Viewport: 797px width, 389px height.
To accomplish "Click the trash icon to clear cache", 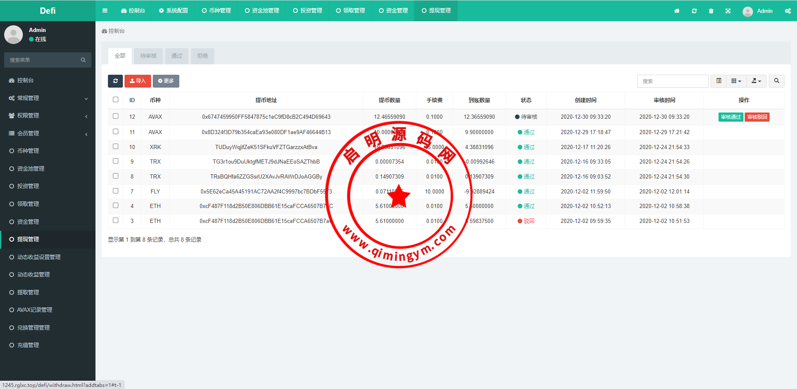I will tap(711, 11).
